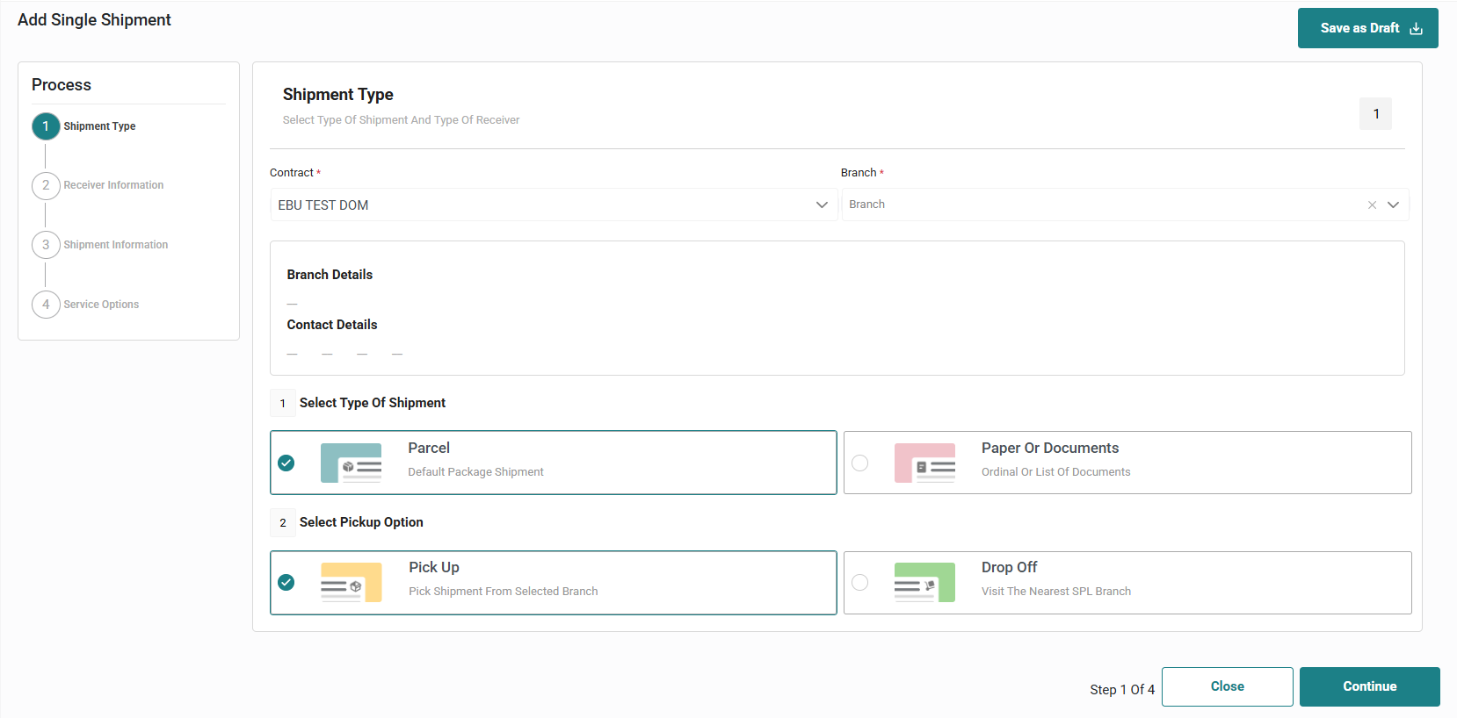The width and height of the screenshot is (1457, 718).
Task: Click the Drop Off illustration icon
Action: tap(924, 582)
